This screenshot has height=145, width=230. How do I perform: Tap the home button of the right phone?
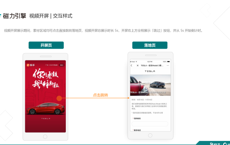point(150,135)
